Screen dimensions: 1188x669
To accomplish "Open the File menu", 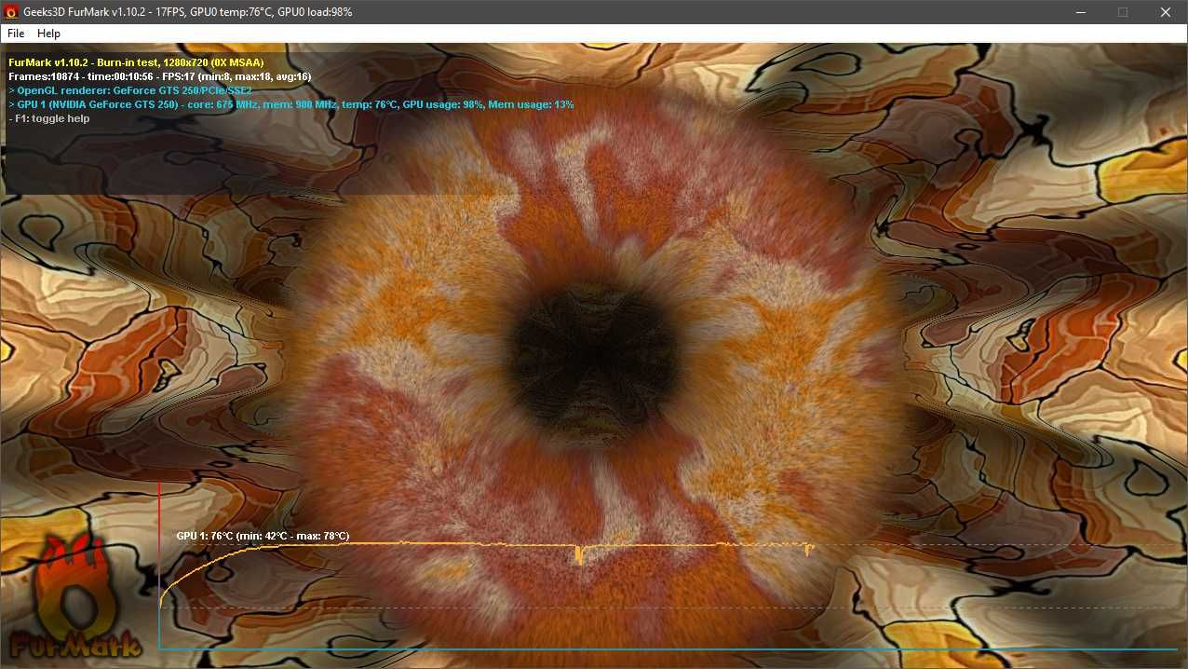I will click(x=15, y=34).
